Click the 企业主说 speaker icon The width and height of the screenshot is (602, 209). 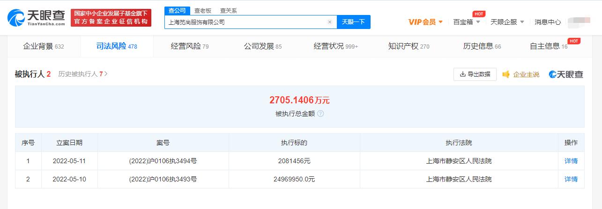point(506,74)
